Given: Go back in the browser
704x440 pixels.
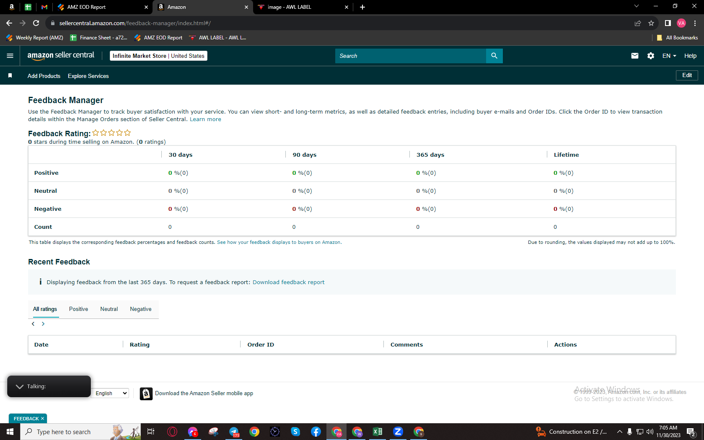Looking at the screenshot, I should coord(9,23).
